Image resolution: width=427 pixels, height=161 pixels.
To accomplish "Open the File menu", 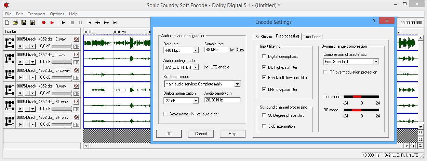I will coord(8,14).
